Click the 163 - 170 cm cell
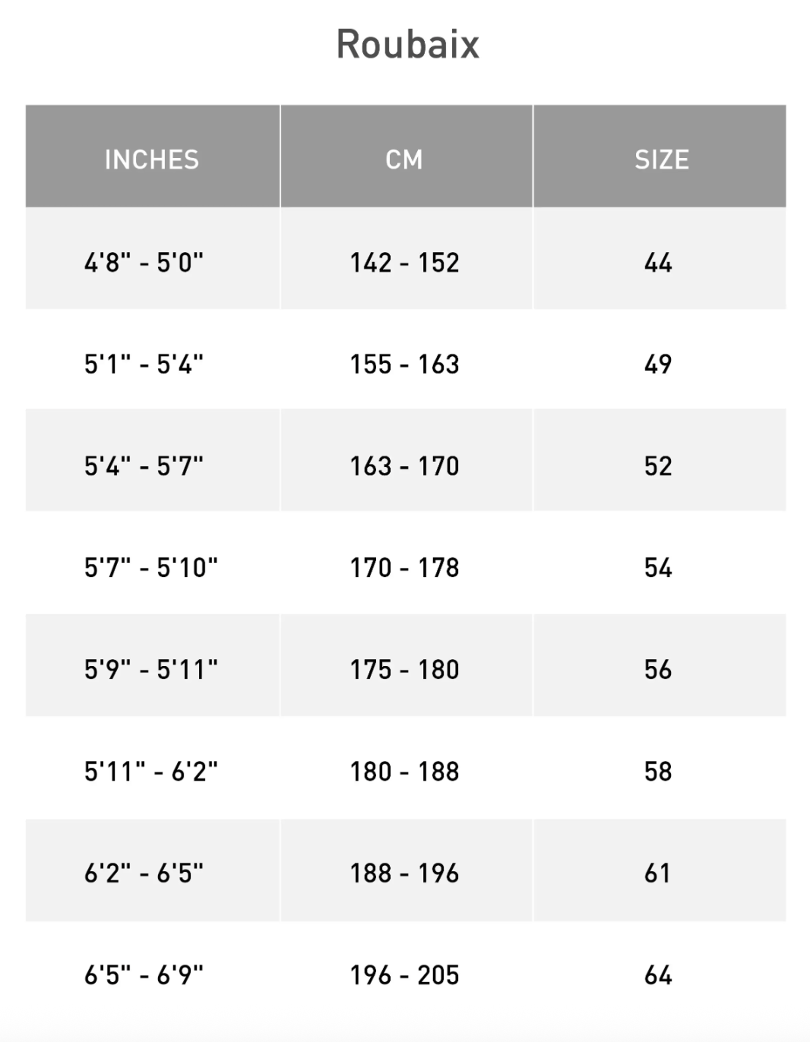 [x=404, y=466]
